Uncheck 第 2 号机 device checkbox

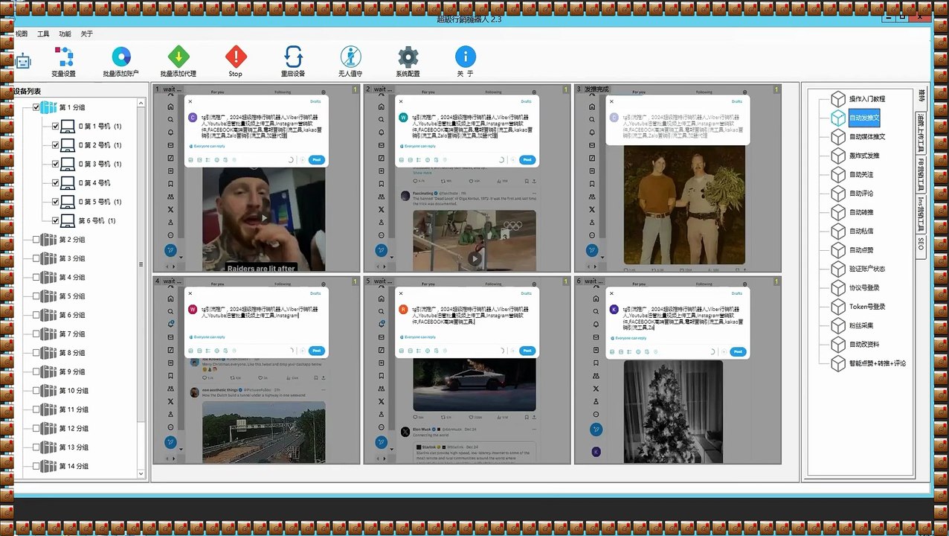55,145
